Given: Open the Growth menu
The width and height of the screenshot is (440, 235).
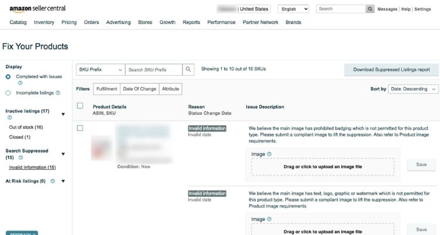Looking at the screenshot, I should pos(167,22).
